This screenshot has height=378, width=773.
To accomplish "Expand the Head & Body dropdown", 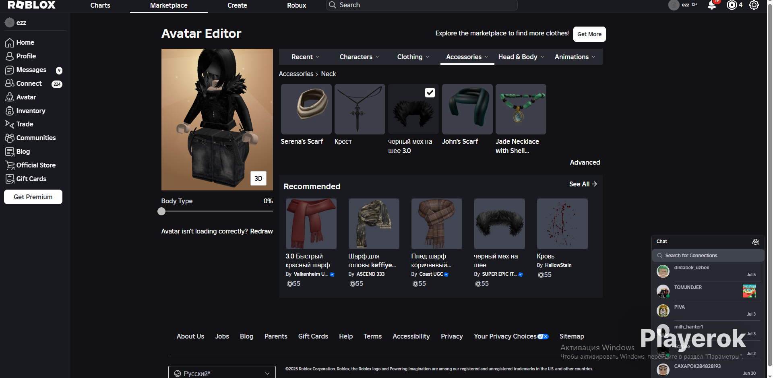I will point(521,57).
